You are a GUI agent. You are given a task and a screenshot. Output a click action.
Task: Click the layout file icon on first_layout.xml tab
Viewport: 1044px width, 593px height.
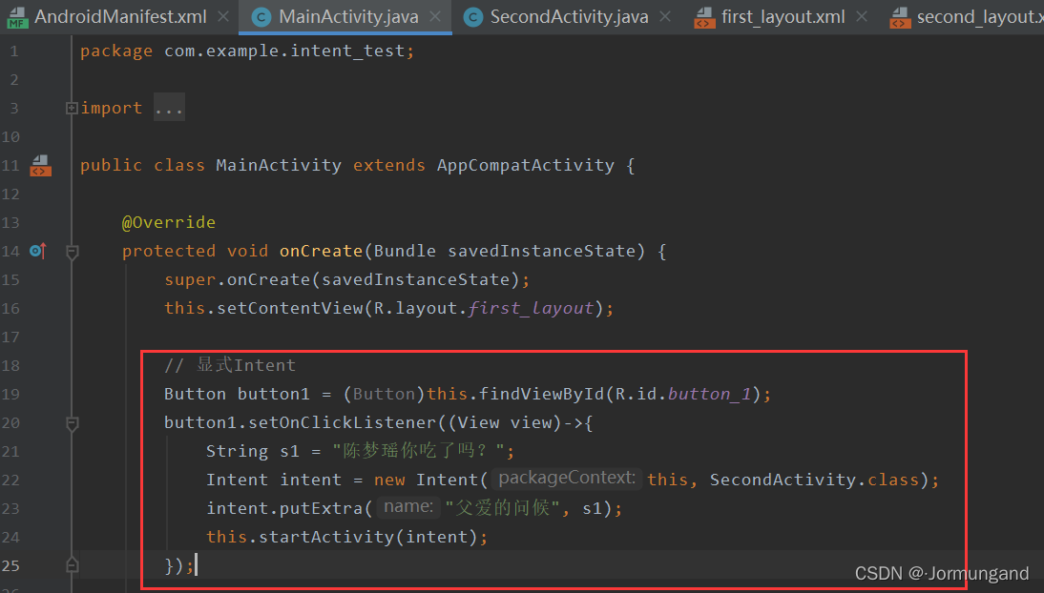[704, 17]
